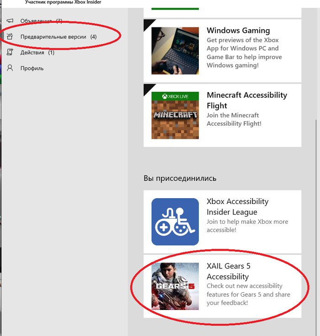Click the Gears 5 cover thumbnail
This screenshot has width=320, height=336.
click(x=175, y=286)
